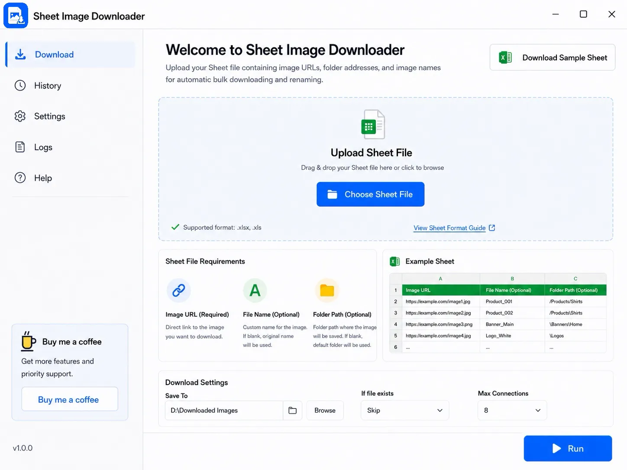
Task: Click the \Logos cell
Action: [575, 336]
